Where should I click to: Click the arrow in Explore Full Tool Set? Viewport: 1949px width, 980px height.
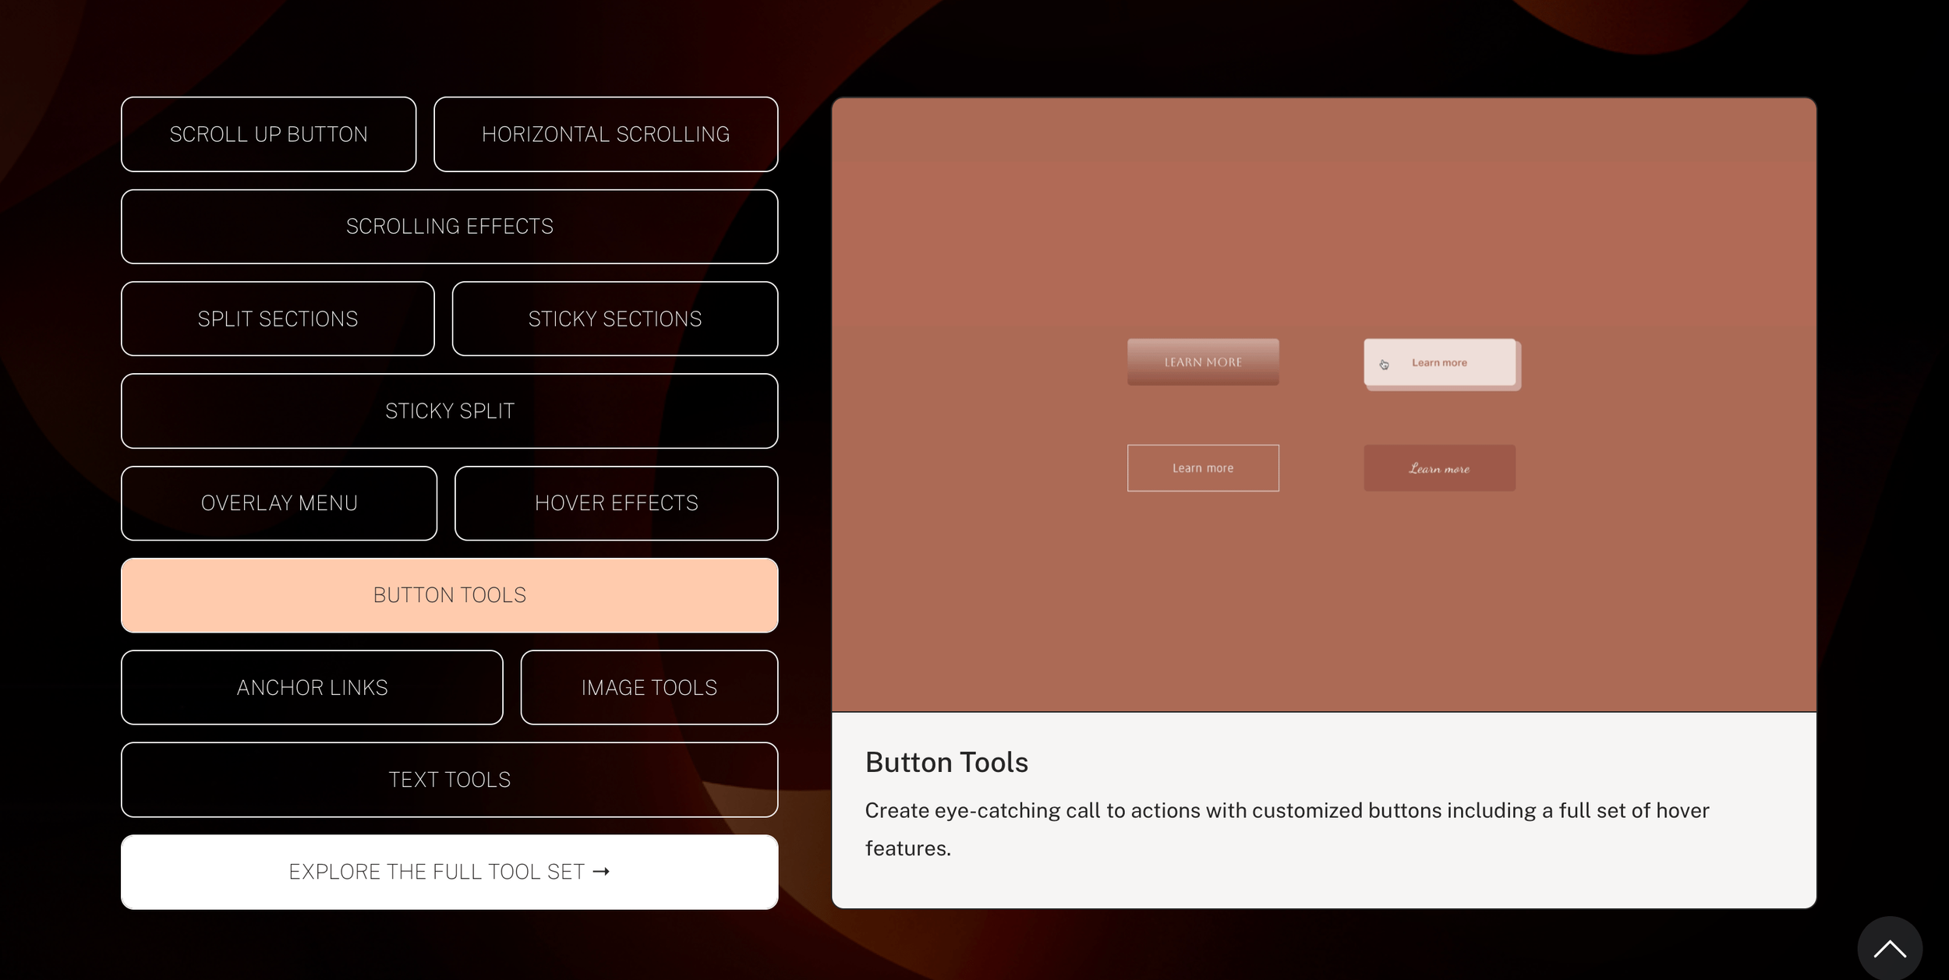(x=601, y=872)
